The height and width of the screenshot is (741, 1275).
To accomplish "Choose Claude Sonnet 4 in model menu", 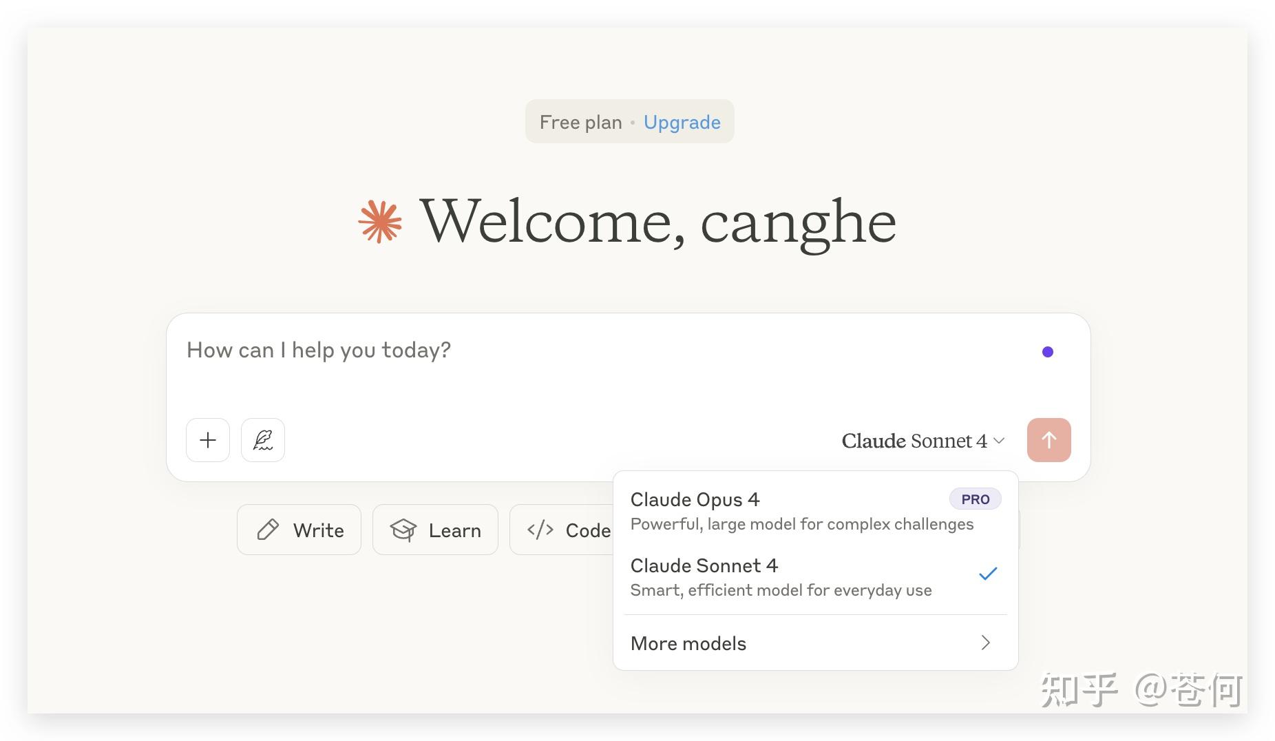I will coord(704,566).
